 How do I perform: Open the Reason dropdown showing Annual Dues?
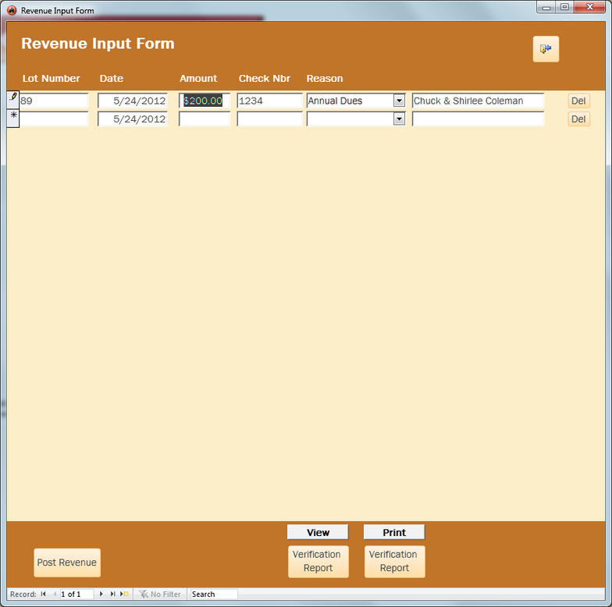pos(399,101)
